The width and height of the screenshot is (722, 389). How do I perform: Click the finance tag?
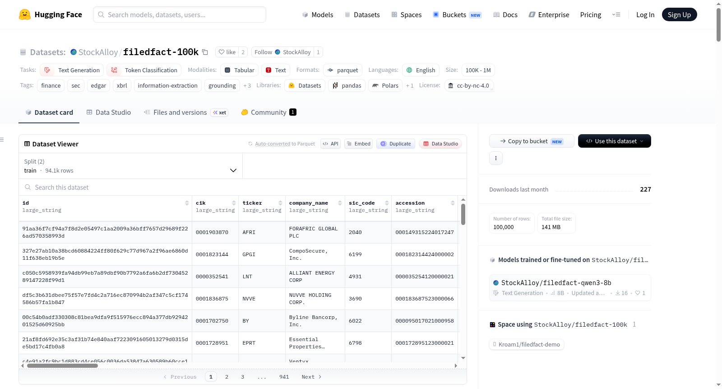51,85
